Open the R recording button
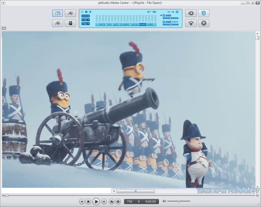 pyautogui.click(x=204, y=23)
